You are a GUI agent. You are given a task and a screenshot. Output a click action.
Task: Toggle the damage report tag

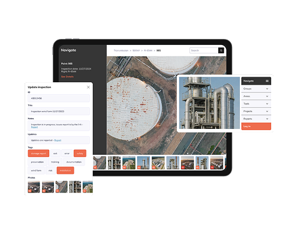click(x=38, y=153)
